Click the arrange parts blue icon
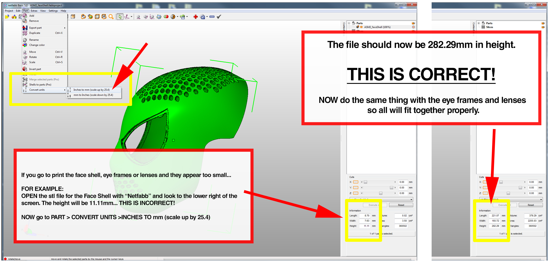The width and height of the screenshot is (549, 263). click(159, 17)
